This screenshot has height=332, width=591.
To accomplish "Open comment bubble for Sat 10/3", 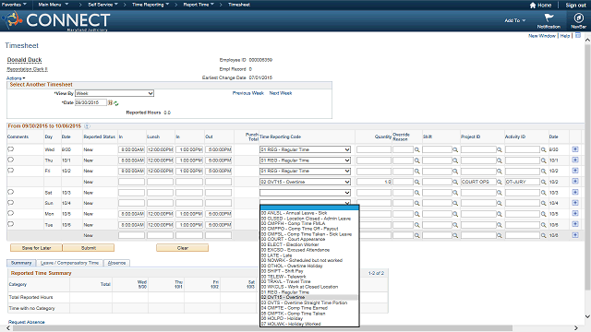I will (x=10, y=192).
